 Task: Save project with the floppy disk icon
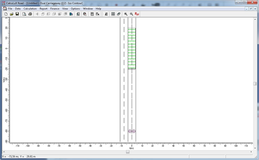click(x=17, y=14)
